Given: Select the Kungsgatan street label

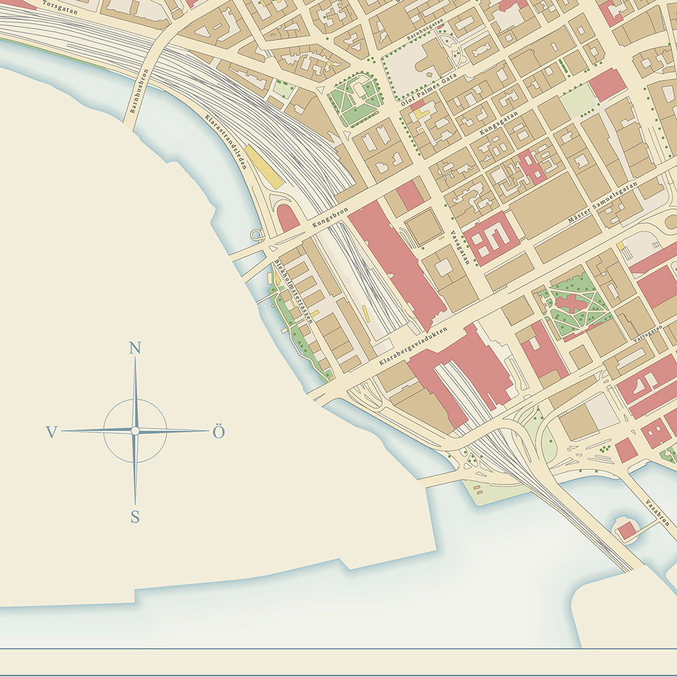Looking at the screenshot, I should (498, 123).
